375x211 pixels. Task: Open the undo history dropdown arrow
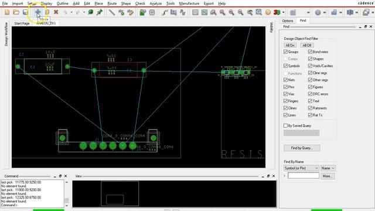pyautogui.click(x=71, y=12)
